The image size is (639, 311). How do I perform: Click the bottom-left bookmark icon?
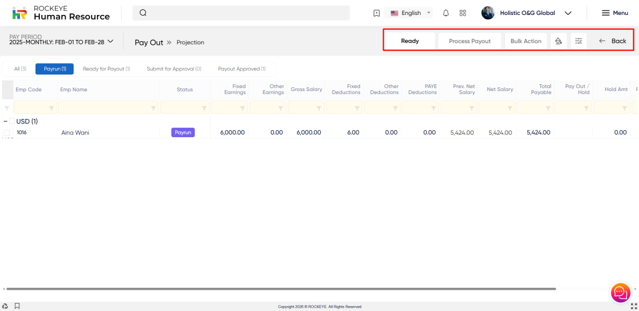click(x=17, y=306)
